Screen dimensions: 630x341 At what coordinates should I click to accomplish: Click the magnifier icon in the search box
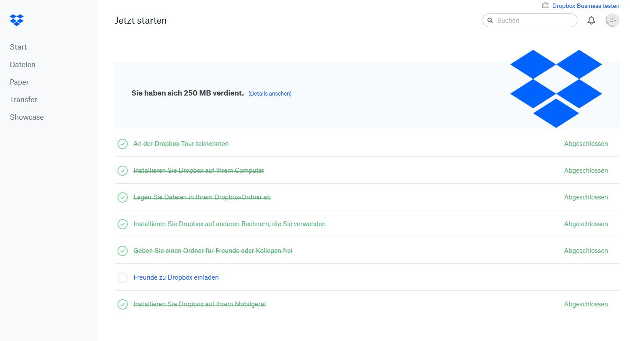point(490,21)
